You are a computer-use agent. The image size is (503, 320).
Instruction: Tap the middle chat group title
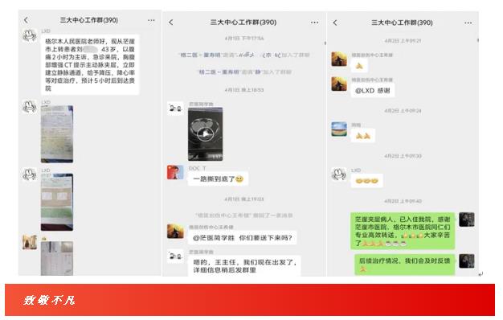point(243,23)
